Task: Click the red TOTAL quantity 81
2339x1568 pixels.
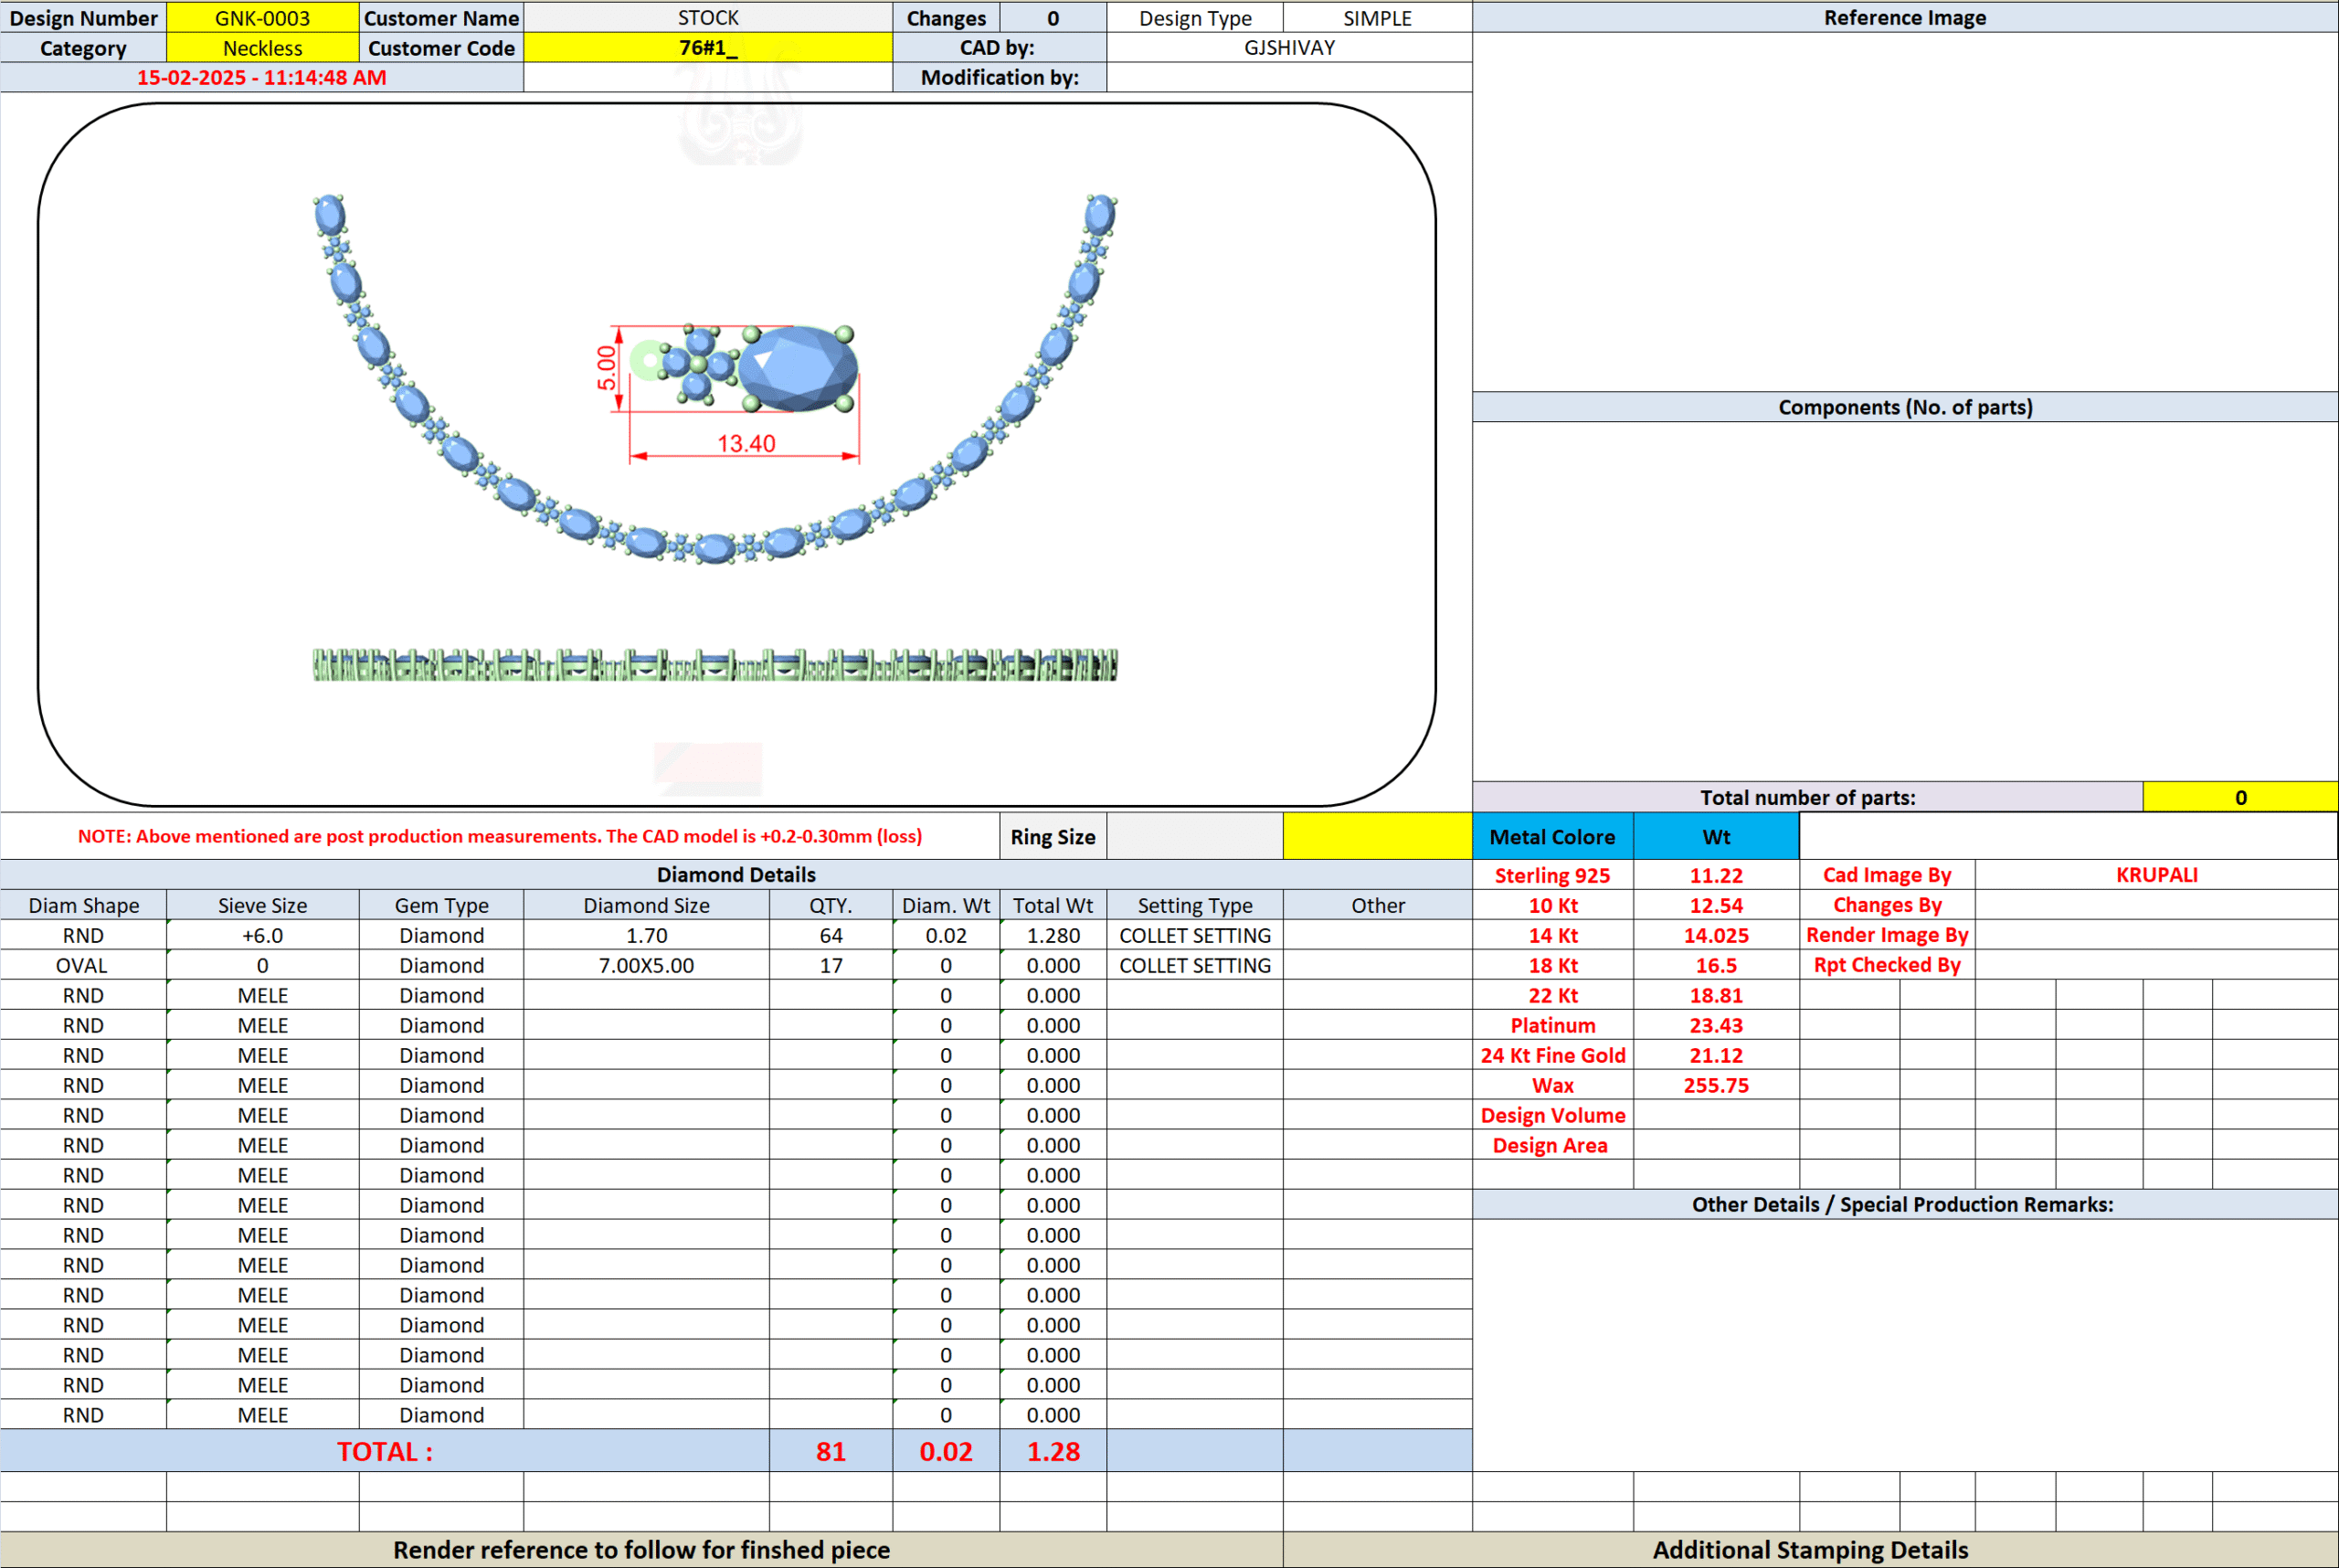Action: (x=830, y=1451)
